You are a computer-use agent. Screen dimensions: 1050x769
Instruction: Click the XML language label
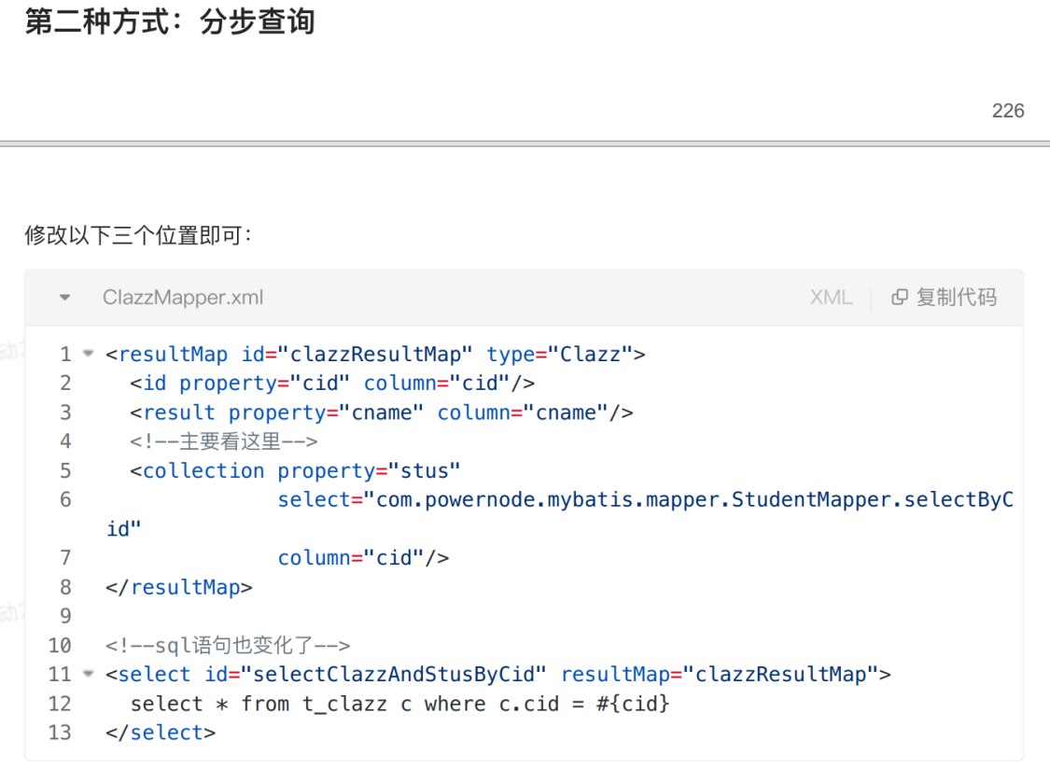click(x=831, y=298)
